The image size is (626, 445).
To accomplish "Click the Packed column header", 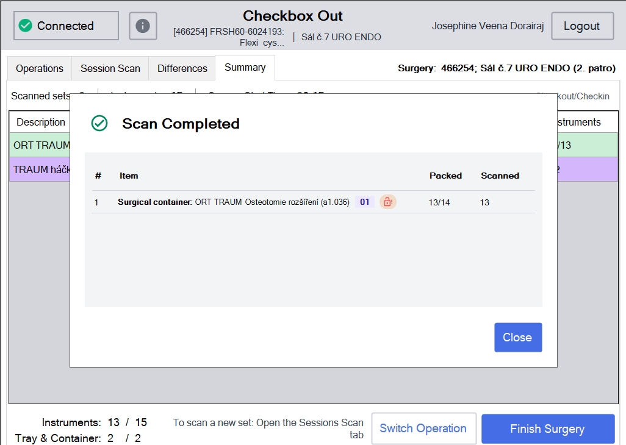I will pos(445,176).
